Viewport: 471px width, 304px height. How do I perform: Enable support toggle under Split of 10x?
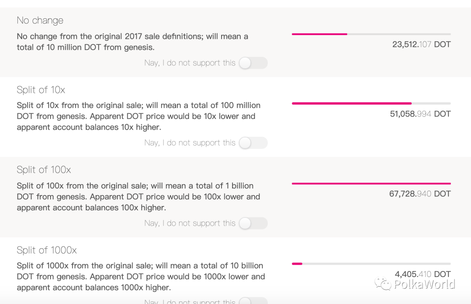coord(253,143)
